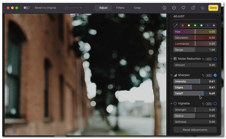Viewport: 226px width, 139px height.
Task: Undo Sharpen with its revert arrow
Action: point(203,75)
